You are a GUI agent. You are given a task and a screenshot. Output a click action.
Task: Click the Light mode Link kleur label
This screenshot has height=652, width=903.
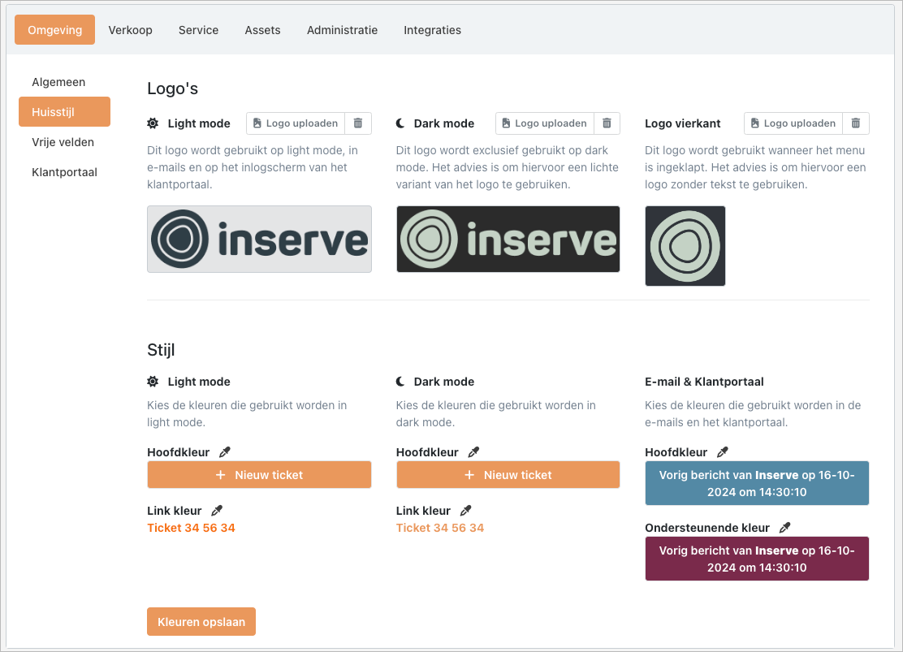(x=174, y=511)
